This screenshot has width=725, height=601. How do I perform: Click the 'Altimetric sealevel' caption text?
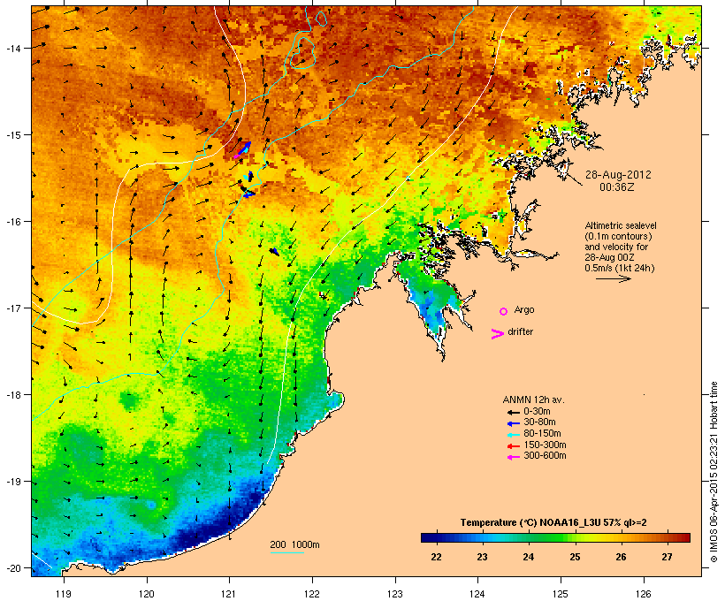pyautogui.click(x=621, y=225)
